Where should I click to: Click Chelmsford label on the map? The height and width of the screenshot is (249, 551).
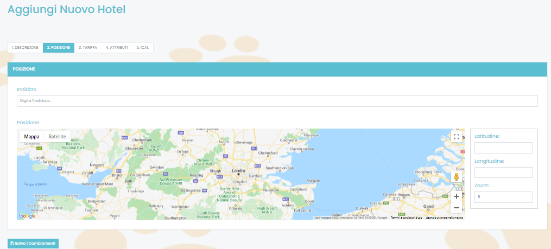pyautogui.click(x=268, y=153)
